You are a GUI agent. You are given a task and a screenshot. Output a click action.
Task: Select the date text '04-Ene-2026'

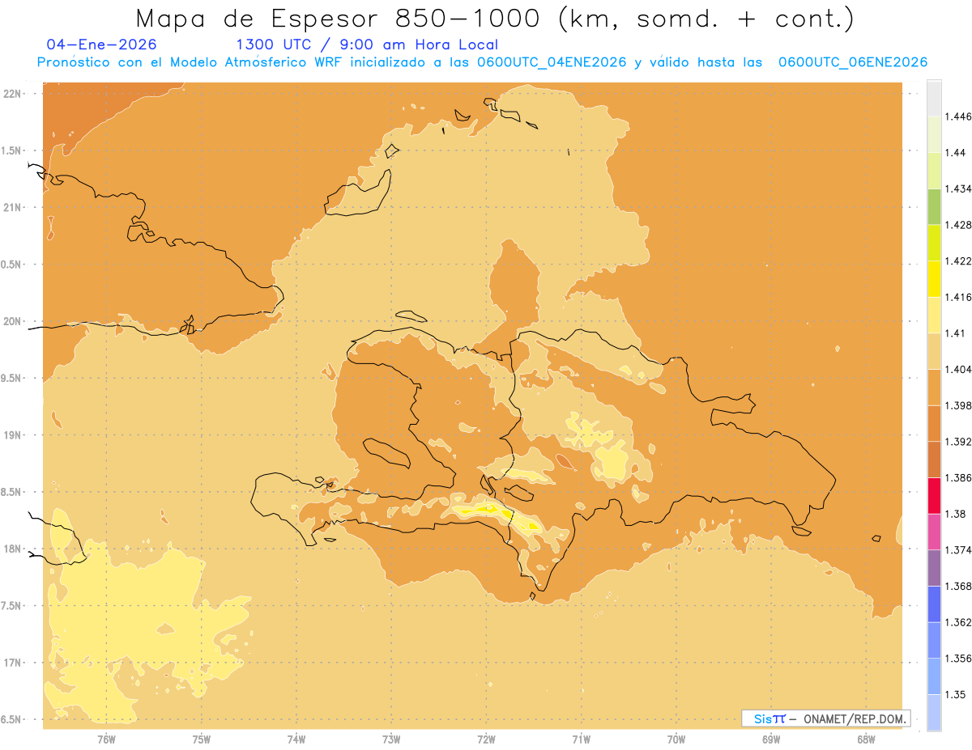102,44
